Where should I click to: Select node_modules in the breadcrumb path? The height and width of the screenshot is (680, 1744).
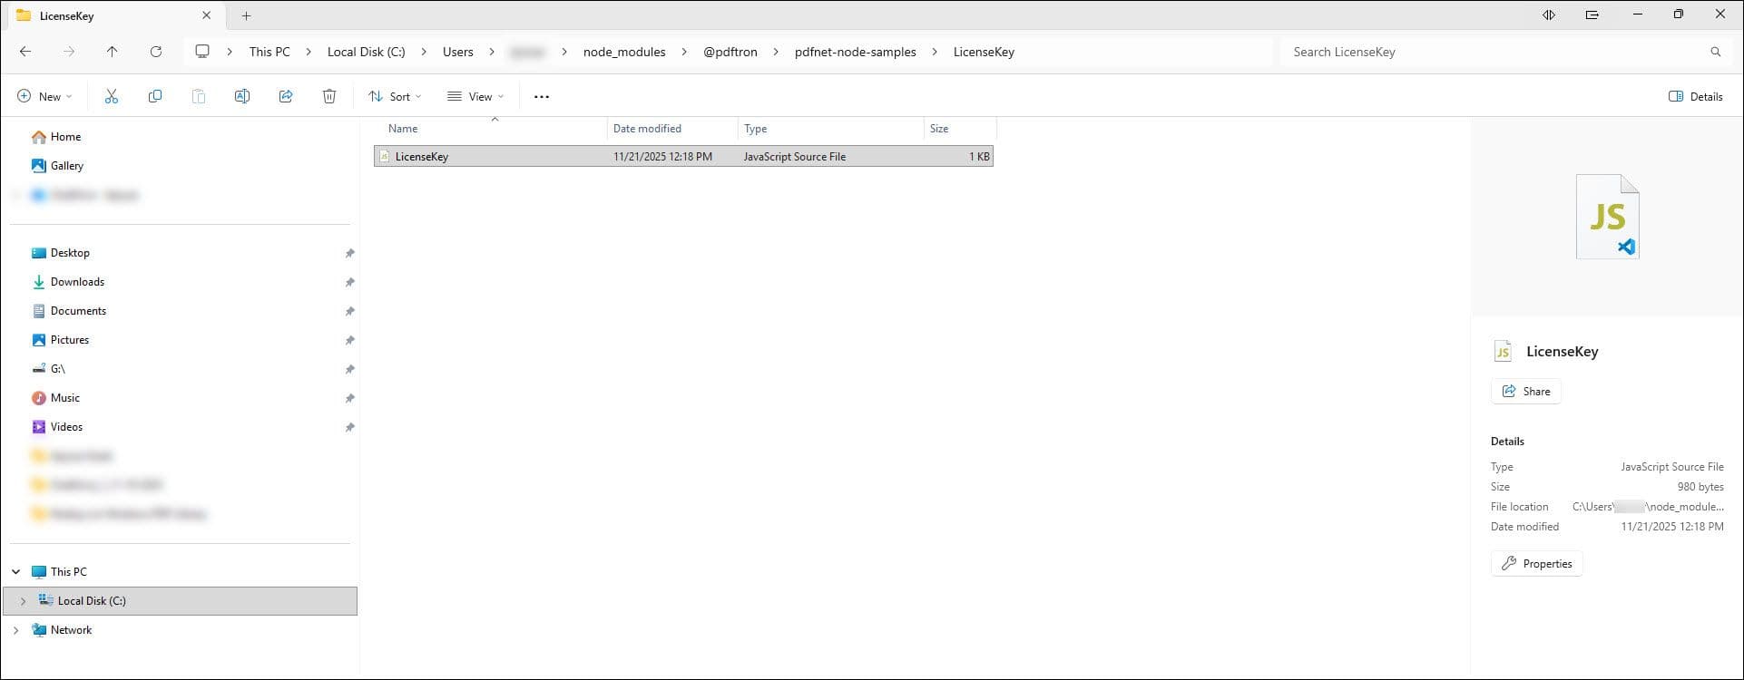(624, 52)
